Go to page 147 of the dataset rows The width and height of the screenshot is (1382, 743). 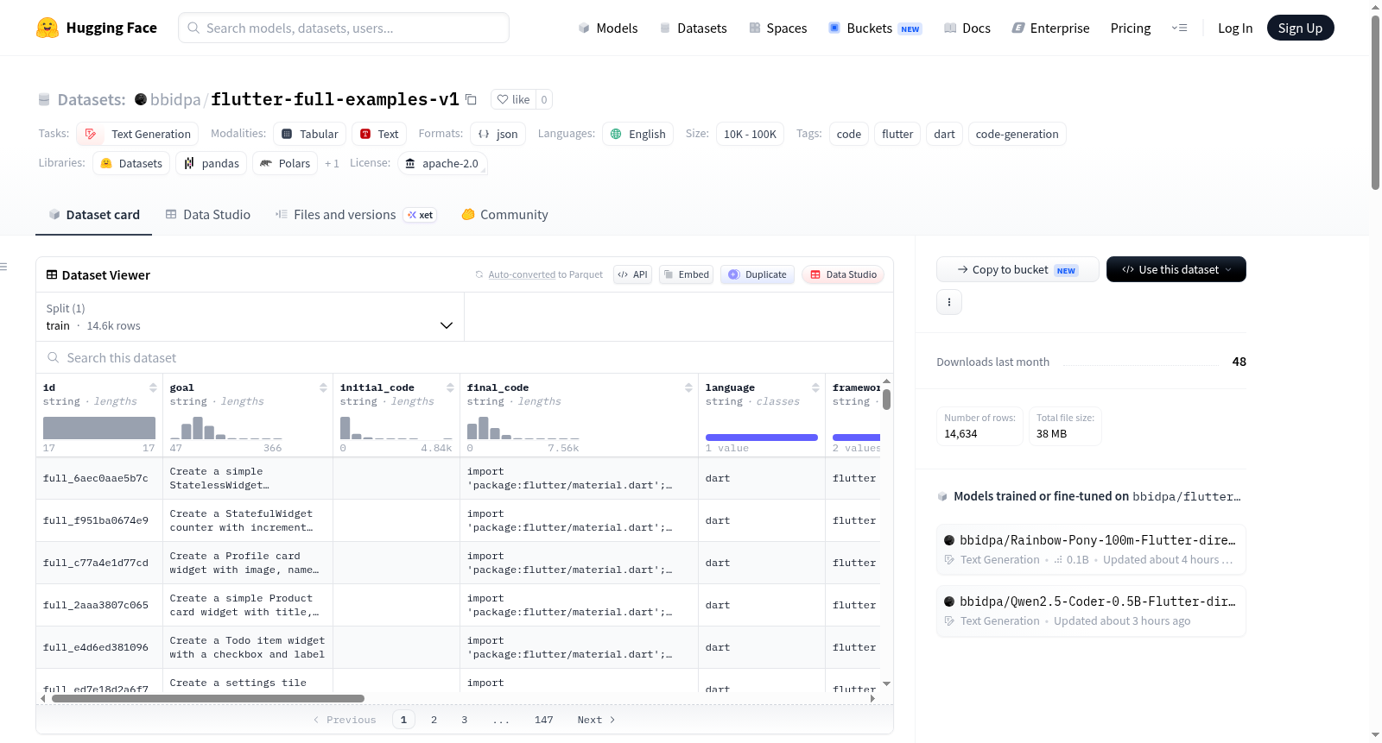543,720
